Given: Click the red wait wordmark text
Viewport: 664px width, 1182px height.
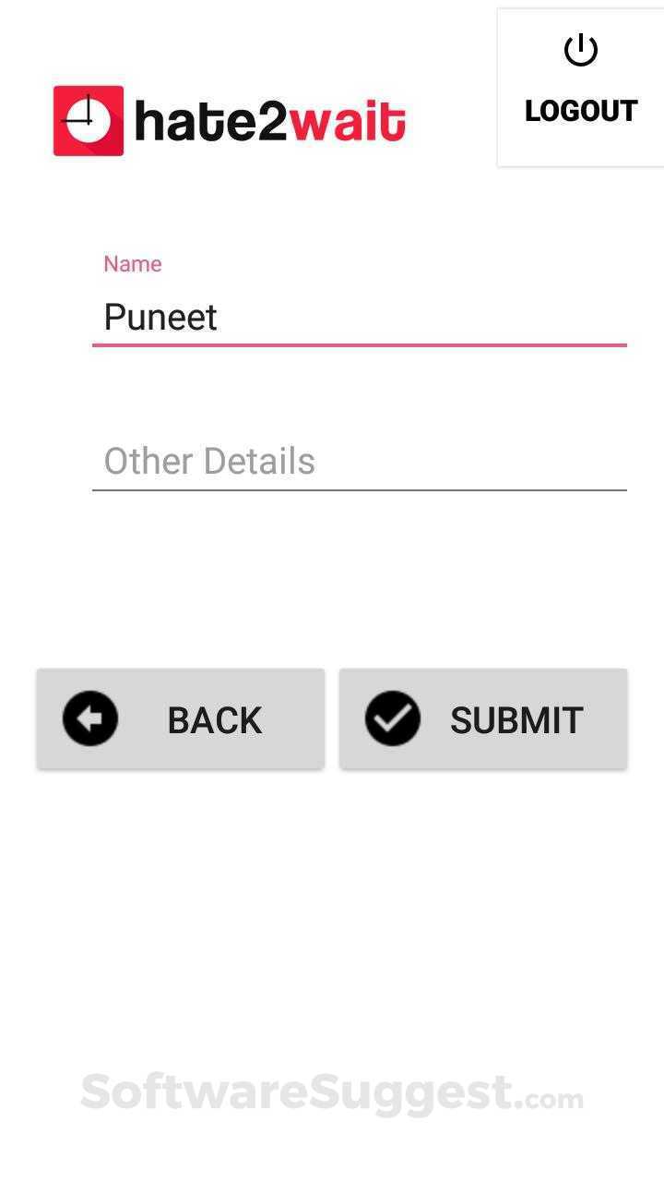Looking at the screenshot, I should (x=348, y=123).
